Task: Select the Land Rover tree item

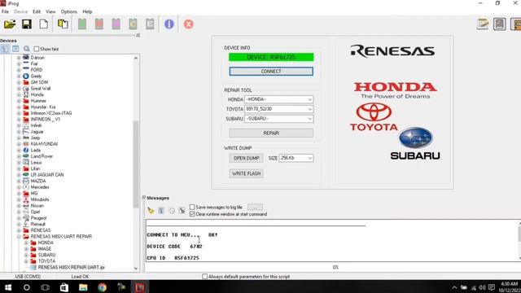Action: pos(42,156)
